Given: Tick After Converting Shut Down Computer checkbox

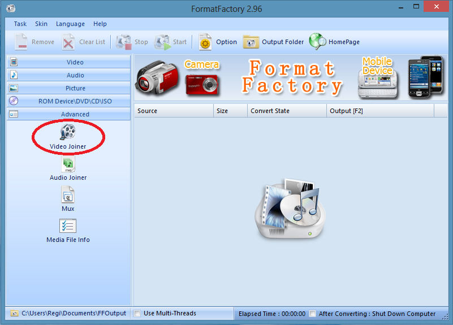Looking at the screenshot, I should (x=312, y=314).
